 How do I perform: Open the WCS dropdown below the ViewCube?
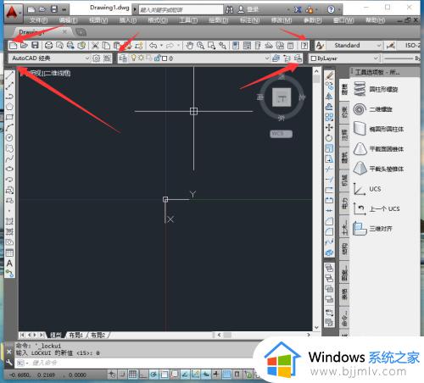tap(282, 133)
